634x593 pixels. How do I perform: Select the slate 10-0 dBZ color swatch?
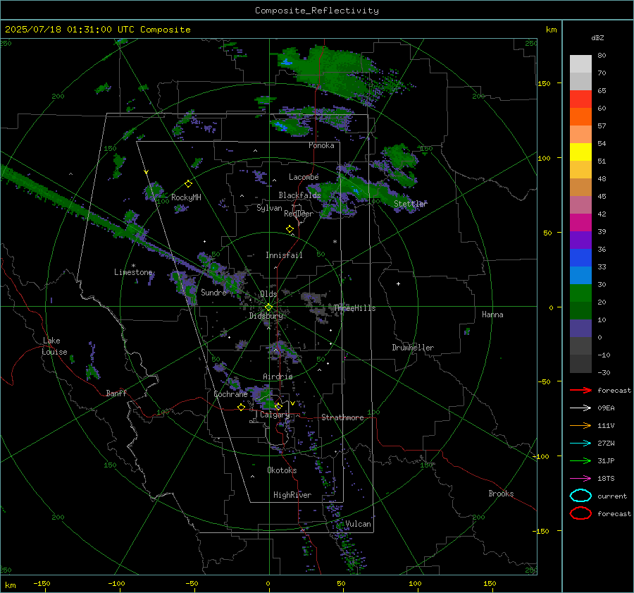pos(580,329)
